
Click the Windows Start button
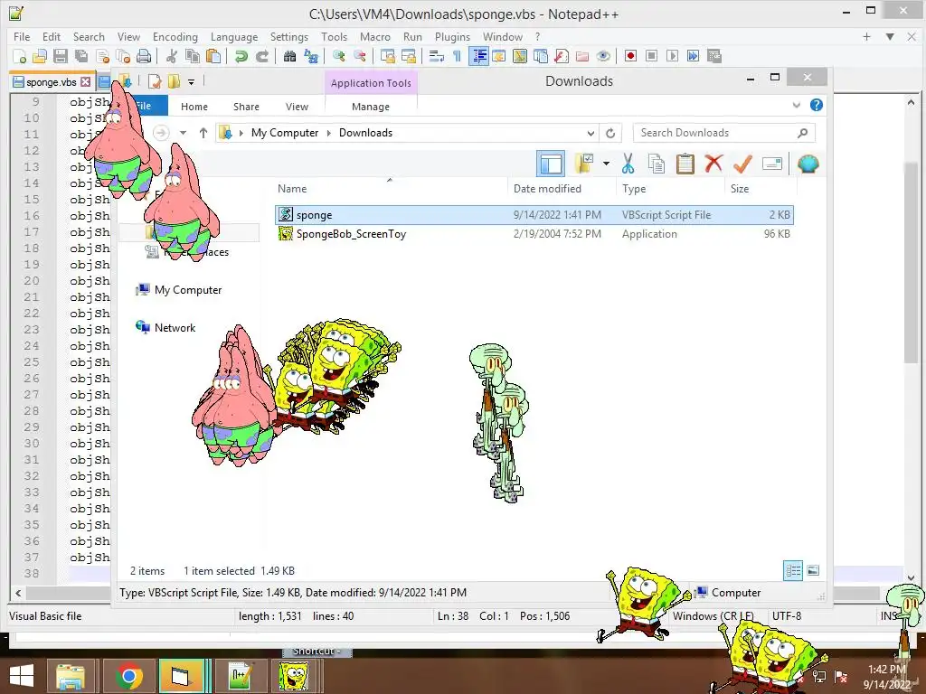click(22, 676)
